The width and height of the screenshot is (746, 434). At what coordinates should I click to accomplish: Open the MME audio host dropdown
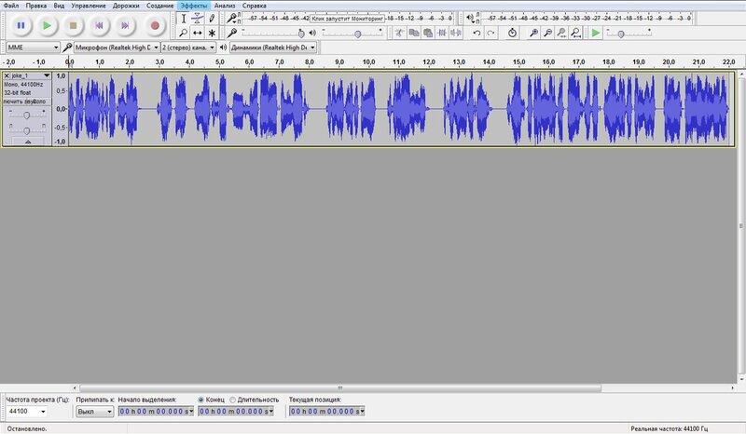tap(33, 47)
